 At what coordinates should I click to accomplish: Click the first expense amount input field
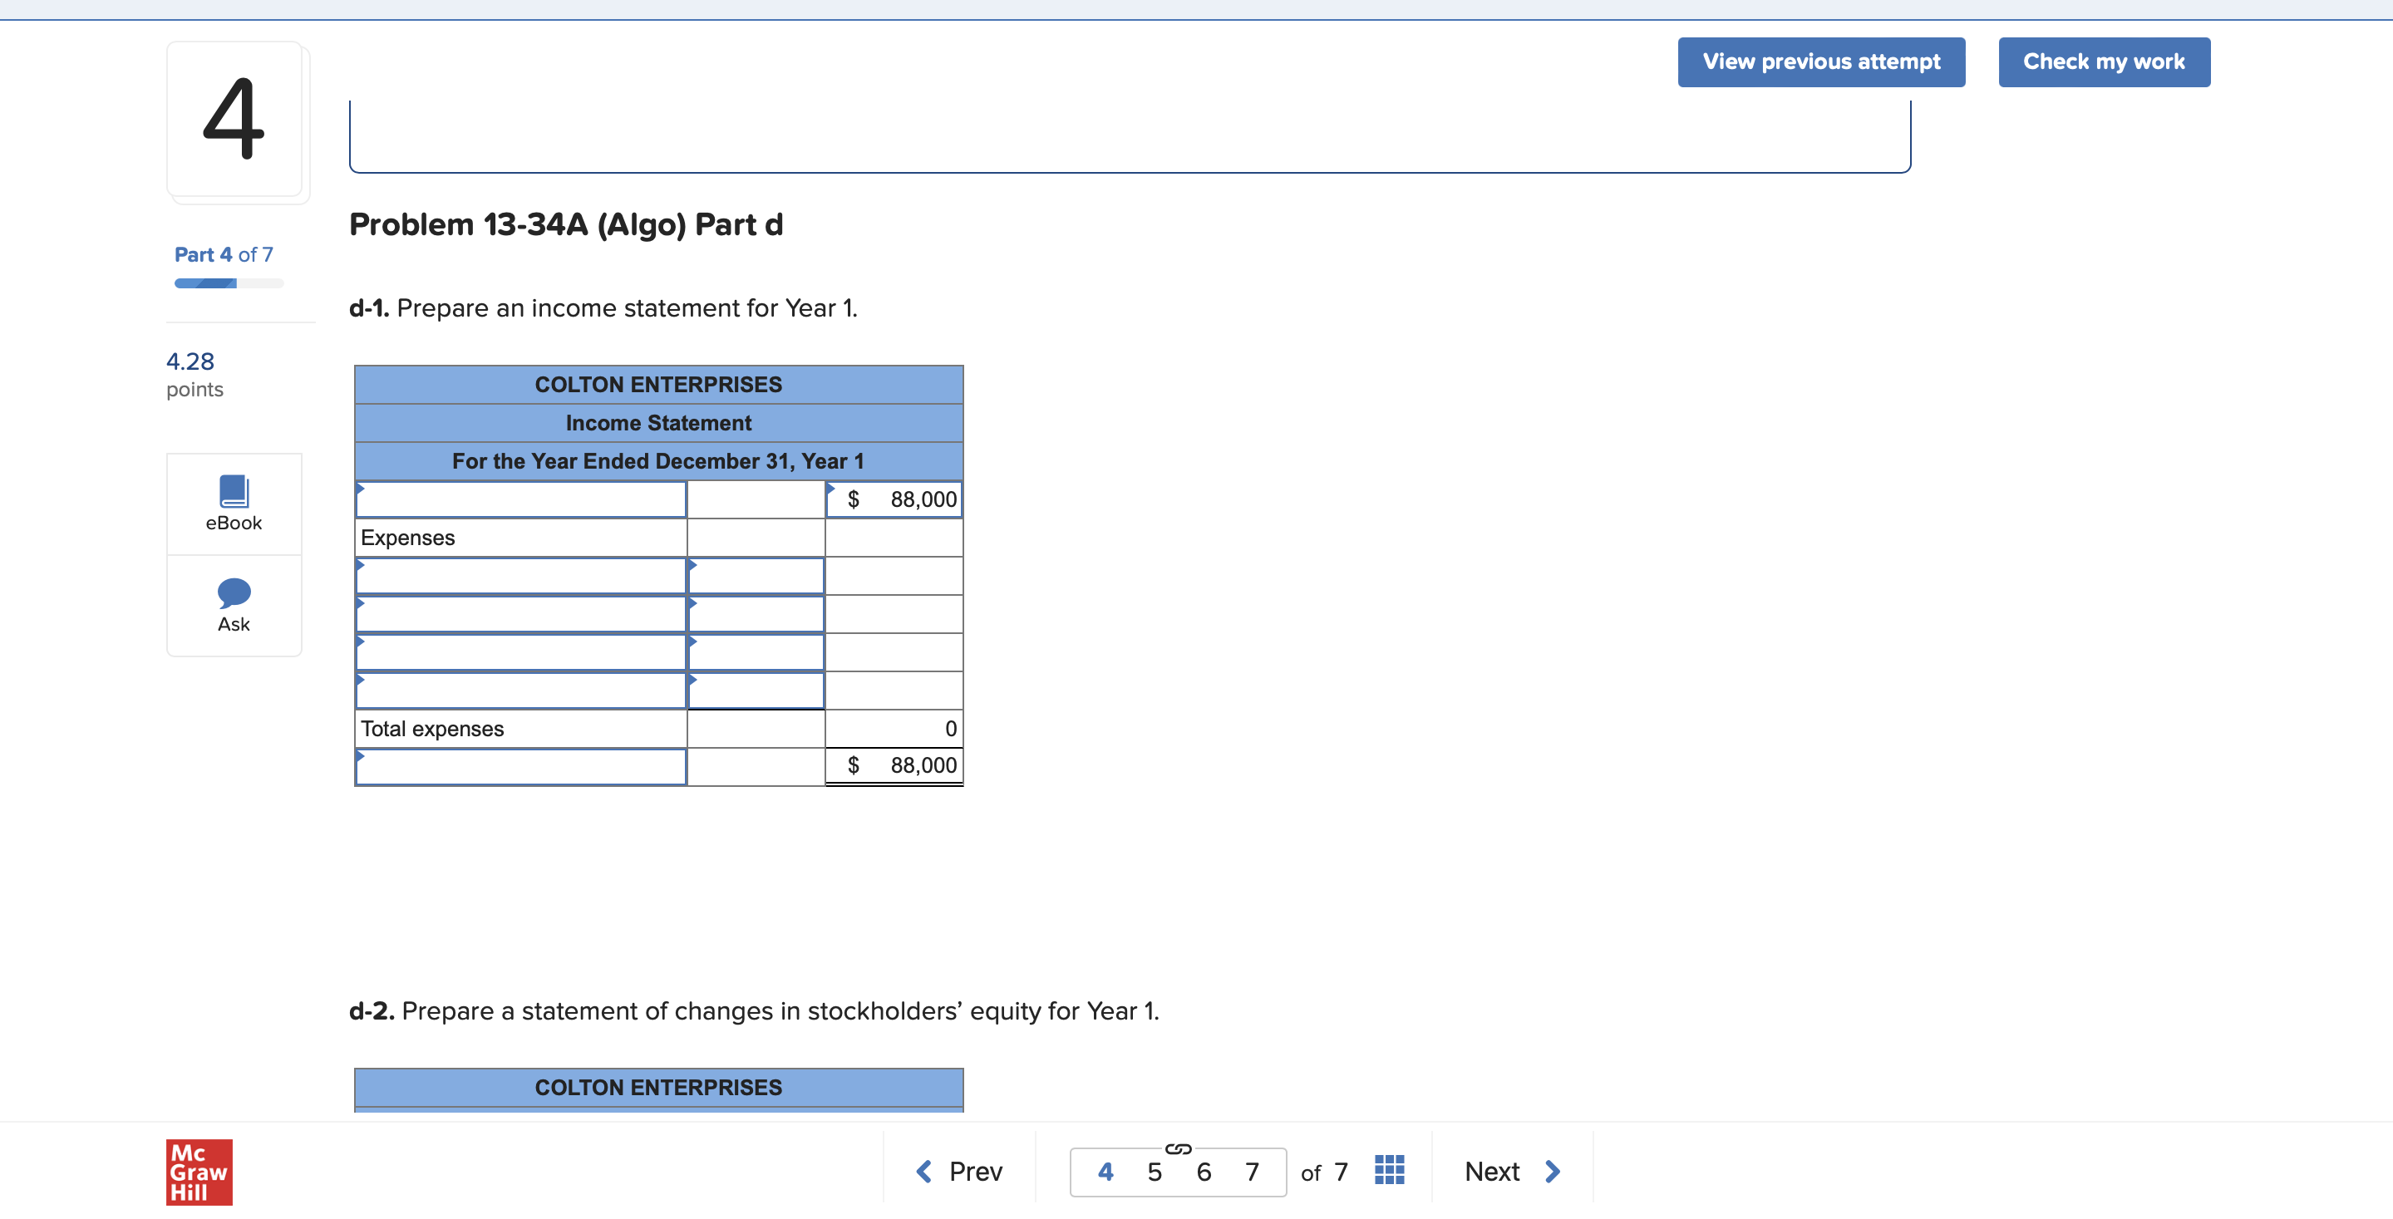[756, 577]
